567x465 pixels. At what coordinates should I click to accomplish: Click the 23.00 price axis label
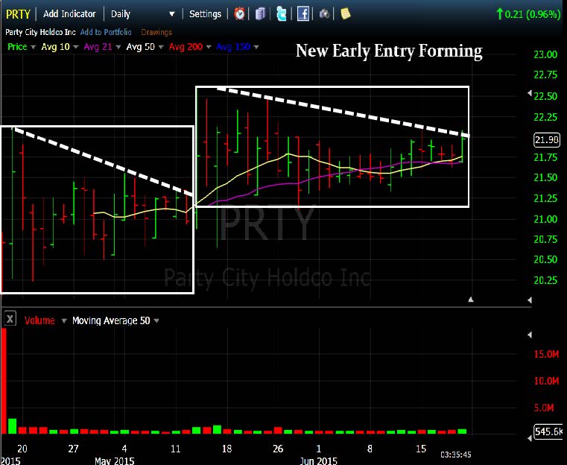[545, 54]
